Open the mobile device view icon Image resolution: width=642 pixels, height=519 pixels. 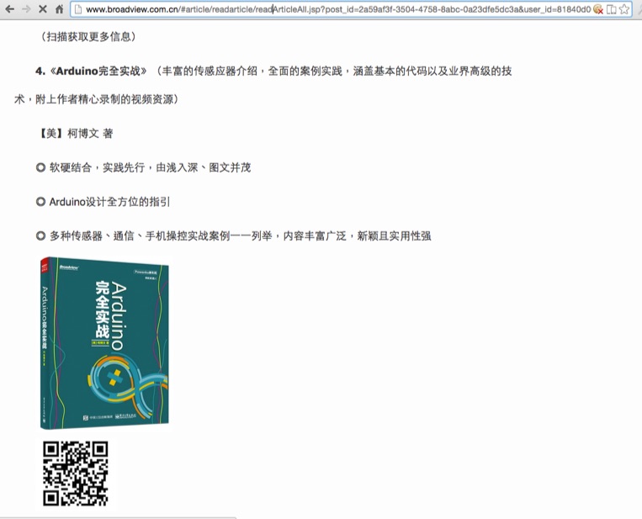click(612, 9)
